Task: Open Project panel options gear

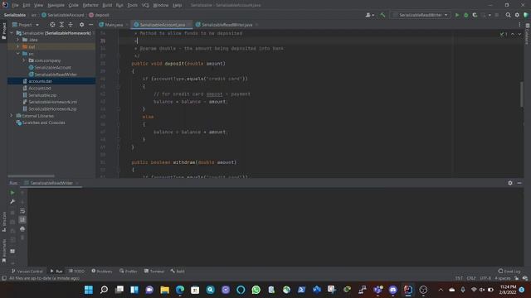Action: (x=81, y=25)
